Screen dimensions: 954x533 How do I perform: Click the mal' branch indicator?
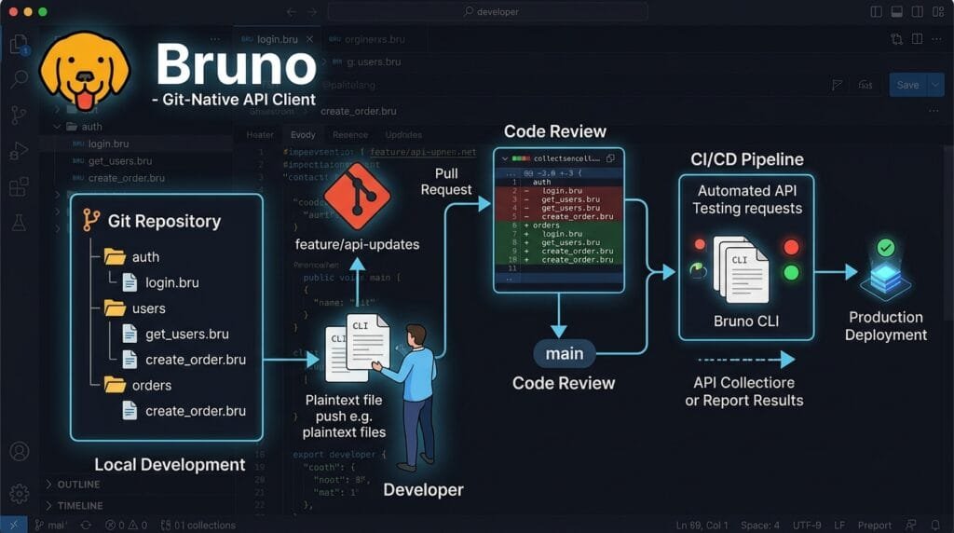click(50, 525)
